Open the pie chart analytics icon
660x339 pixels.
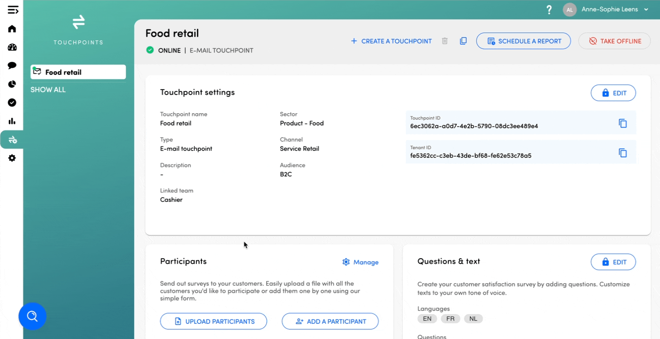tap(12, 84)
